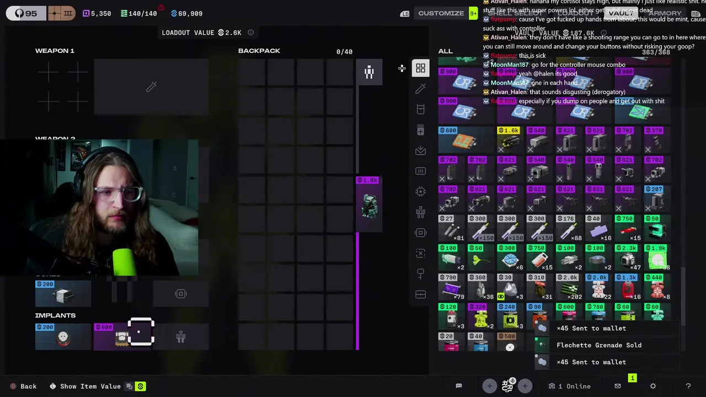Filter vault by ammo bars icon
This screenshot has width=706, height=397.
click(420, 171)
